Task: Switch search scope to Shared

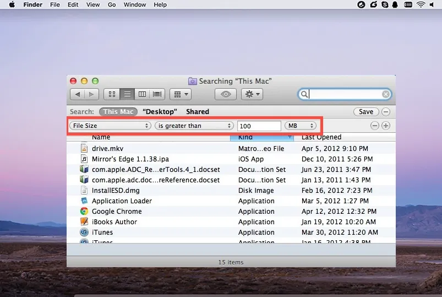Action: [x=198, y=111]
